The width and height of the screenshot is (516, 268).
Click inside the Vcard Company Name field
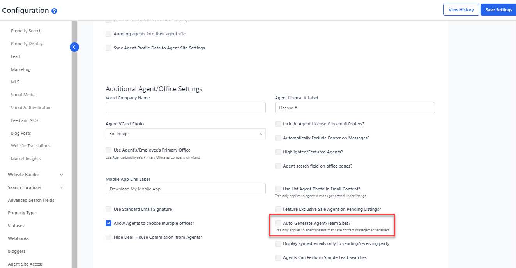pos(186,108)
